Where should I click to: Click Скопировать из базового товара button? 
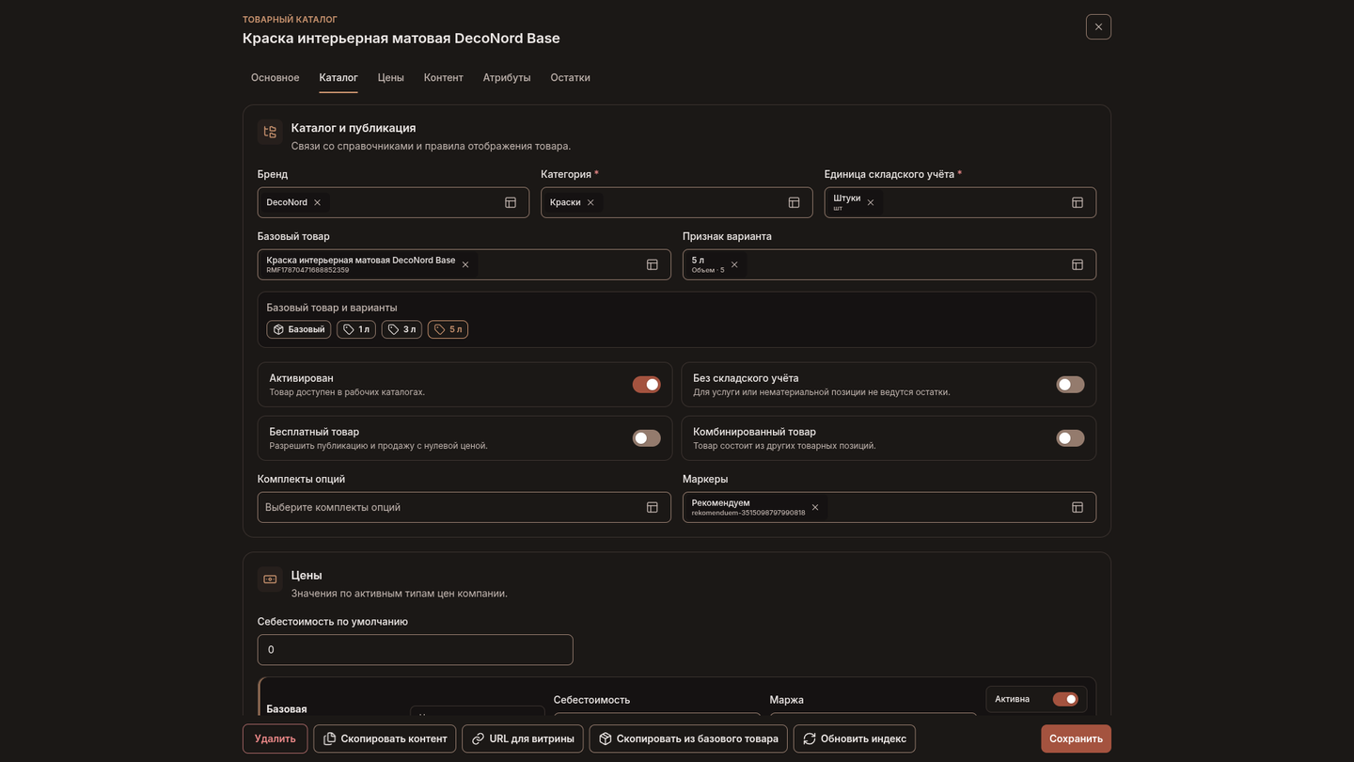(x=688, y=738)
